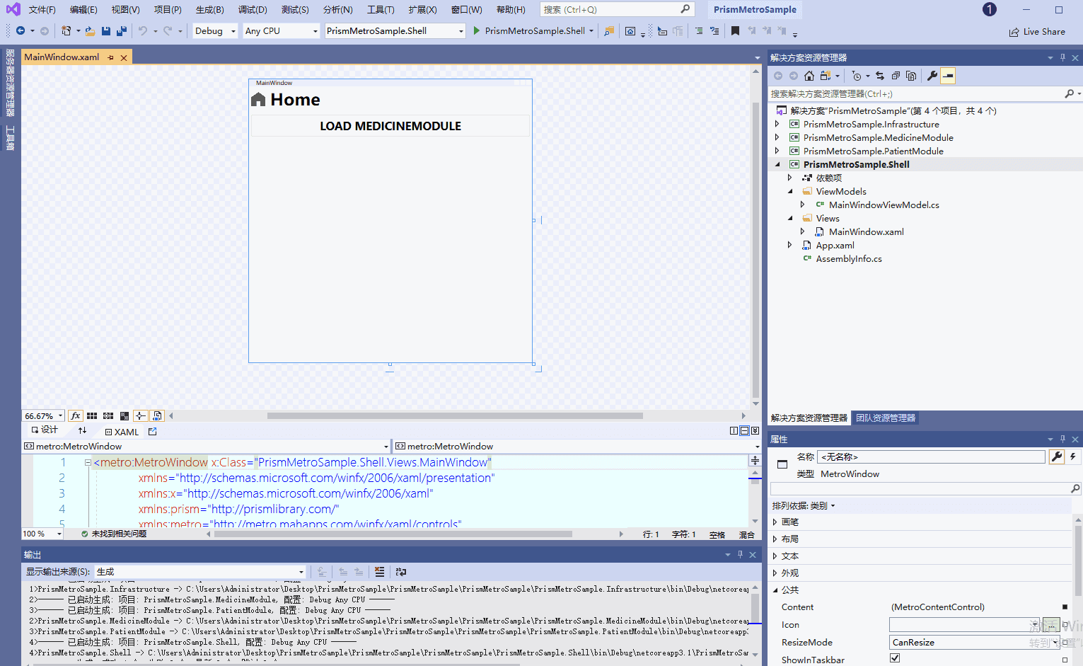This screenshot has width=1083, height=666.
Task: Open the ResizeMode CanResize dropdown
Action: (973, 642)
